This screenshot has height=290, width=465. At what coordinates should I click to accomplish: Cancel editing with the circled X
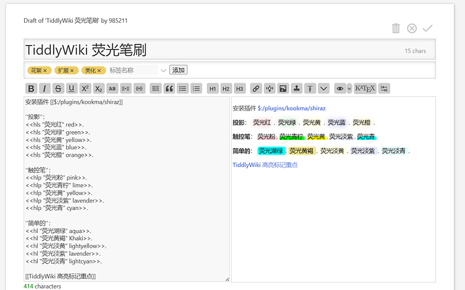(412, 28)
